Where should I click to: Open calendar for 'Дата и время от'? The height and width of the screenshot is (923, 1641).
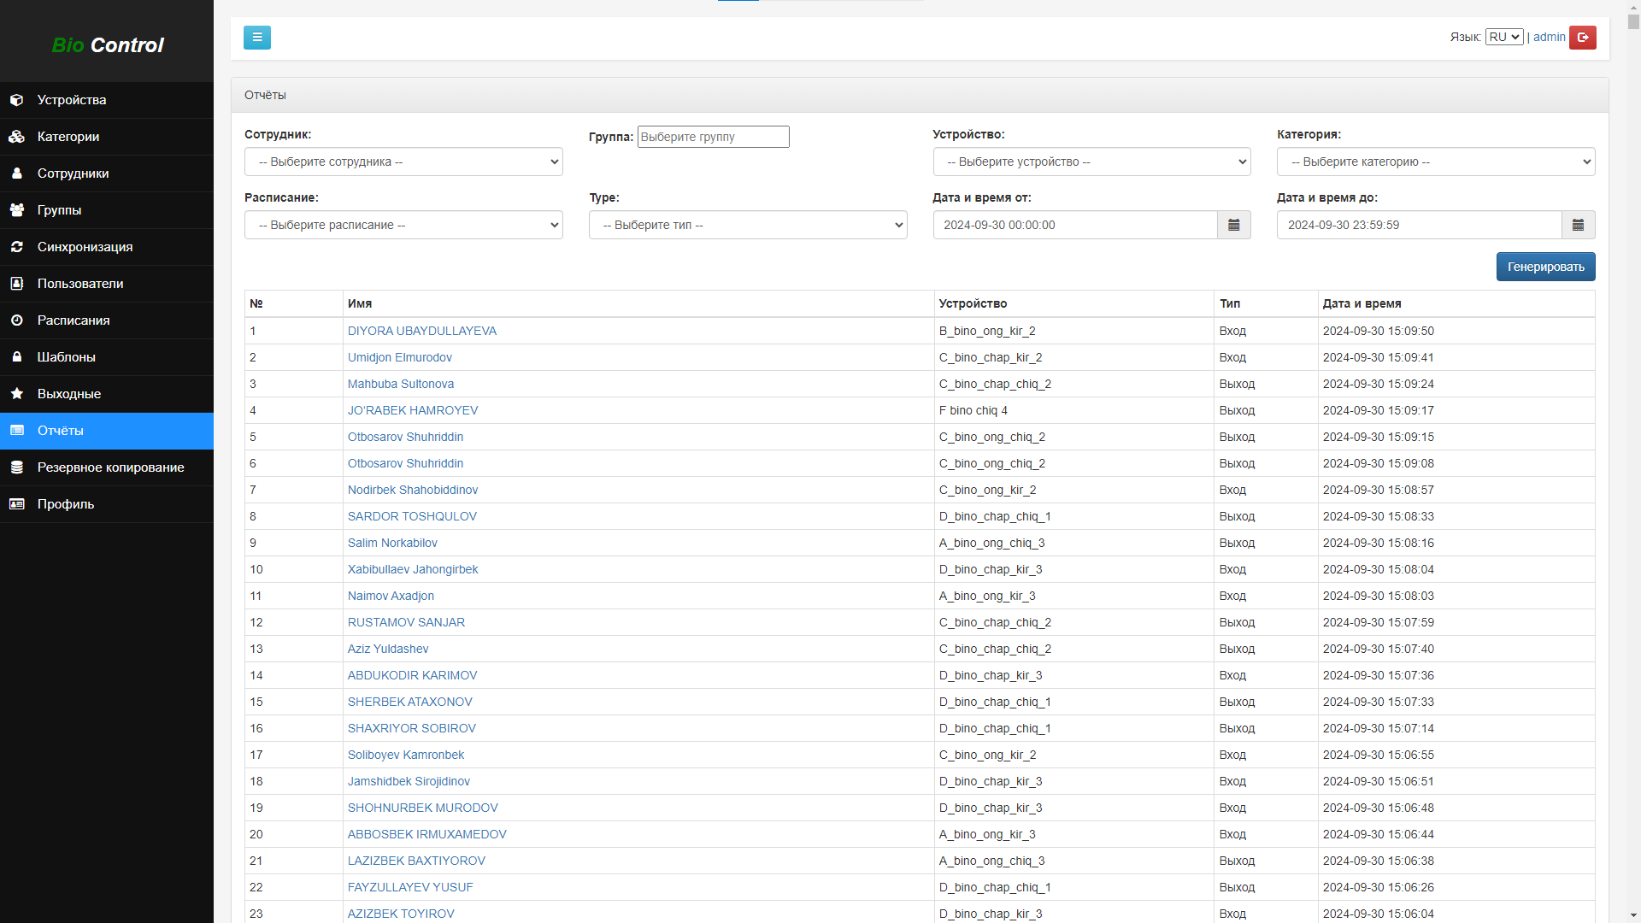(x=1234, y=225)
